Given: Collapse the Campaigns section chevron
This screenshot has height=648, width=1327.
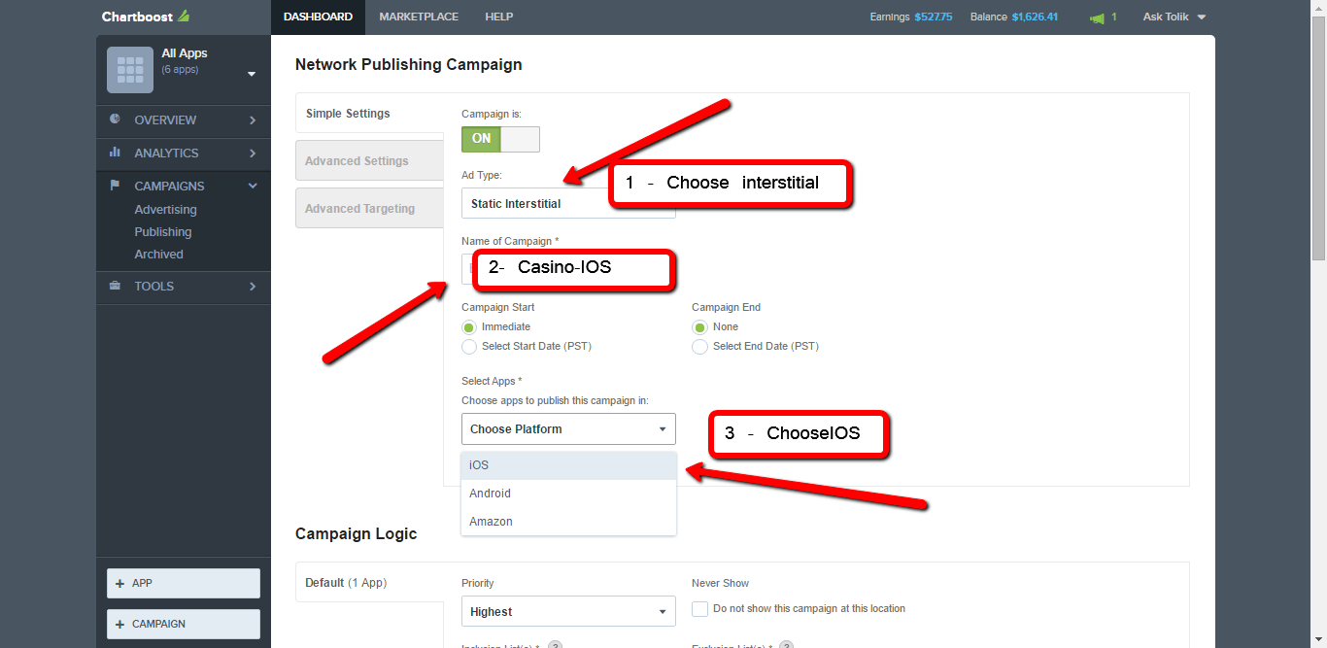Looking at the screenshot, I should [x=253, y=187].
